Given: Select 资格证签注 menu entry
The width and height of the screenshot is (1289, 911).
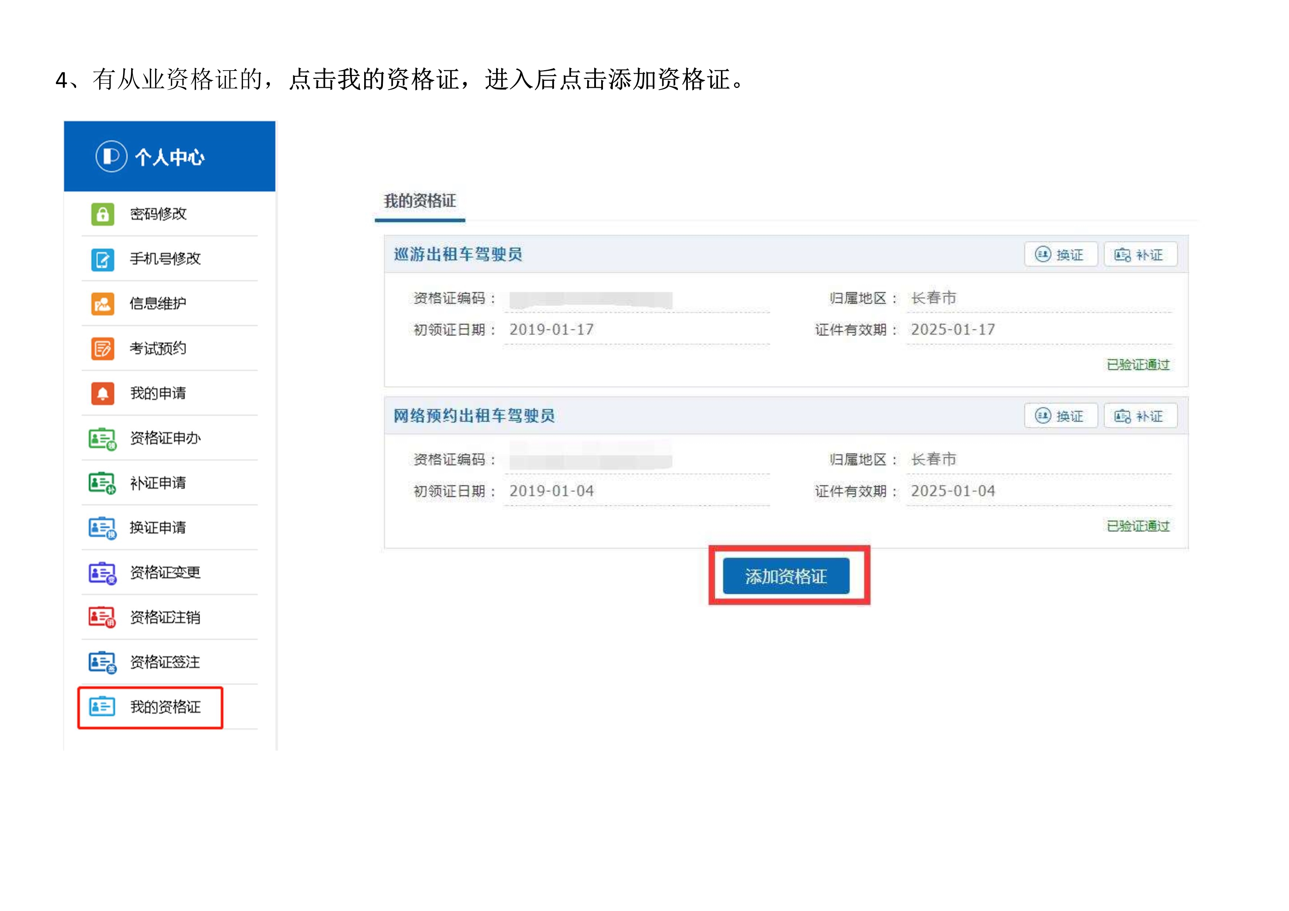Looking at the screenshot, I should coord(165,662).
